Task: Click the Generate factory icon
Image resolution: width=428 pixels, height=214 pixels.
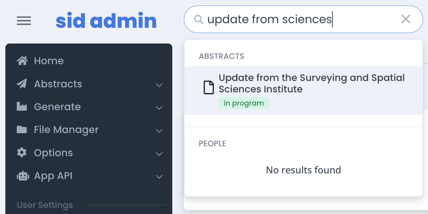Action: click(x=22, y=107)
